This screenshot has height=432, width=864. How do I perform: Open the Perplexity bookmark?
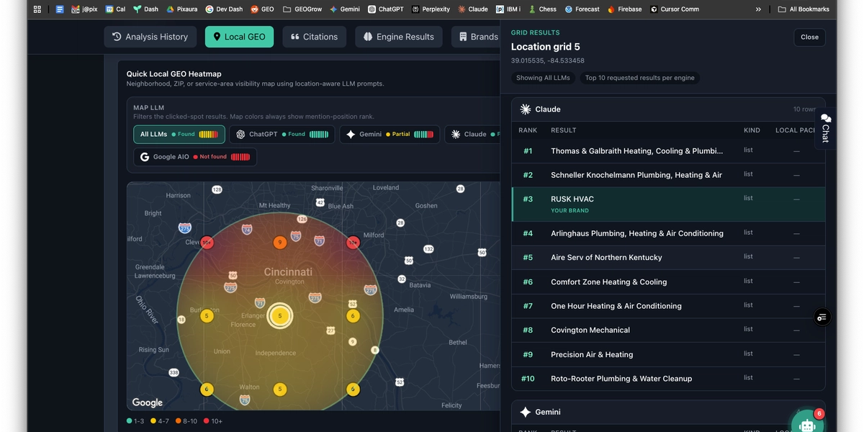coord(431,9)
